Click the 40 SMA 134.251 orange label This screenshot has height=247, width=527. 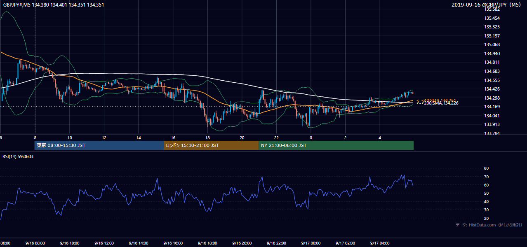436,100
